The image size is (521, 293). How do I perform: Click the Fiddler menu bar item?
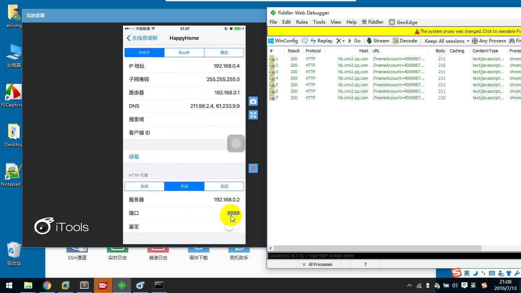tap(373, 22)
